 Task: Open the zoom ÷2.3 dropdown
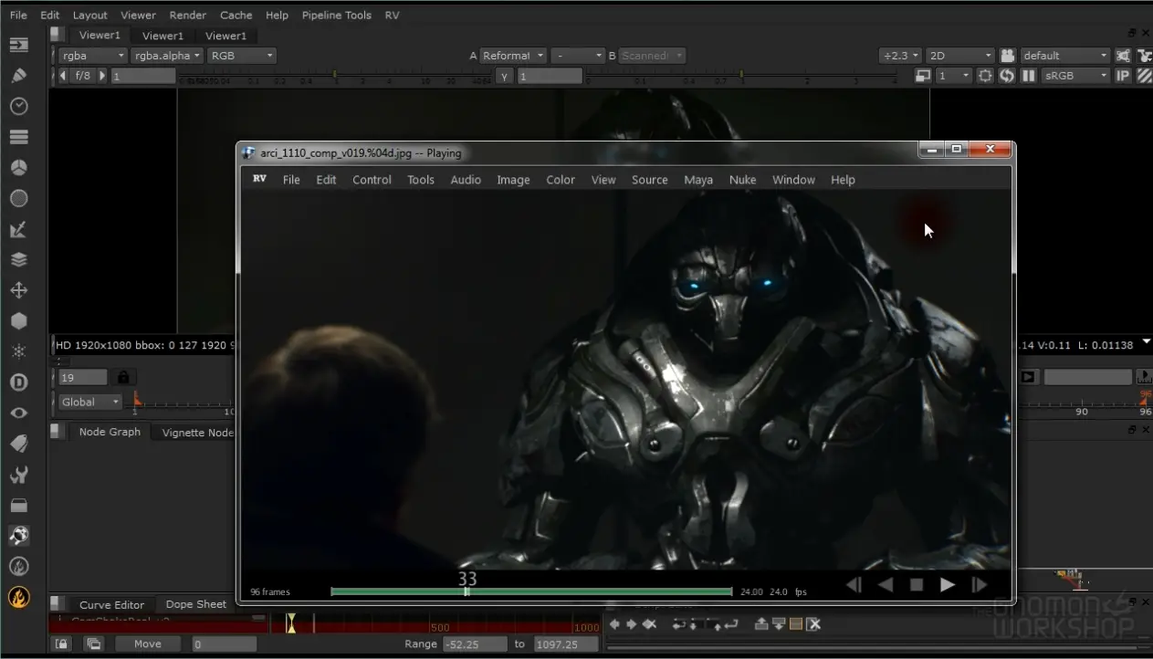pos(900,56)
